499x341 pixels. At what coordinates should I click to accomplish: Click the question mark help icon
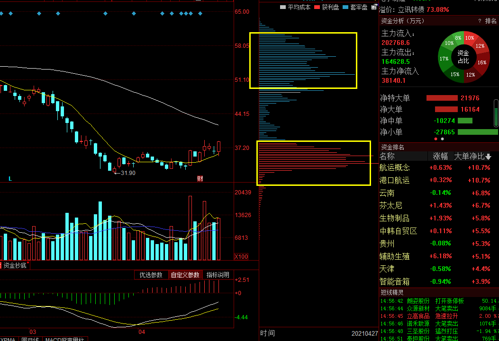480,21
